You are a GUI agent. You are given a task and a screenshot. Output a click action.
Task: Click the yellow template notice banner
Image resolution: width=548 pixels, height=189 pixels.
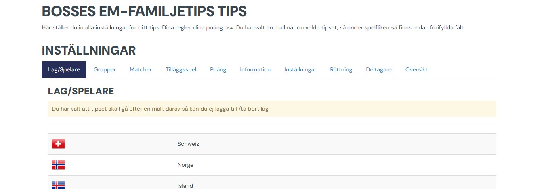(272, 109)
